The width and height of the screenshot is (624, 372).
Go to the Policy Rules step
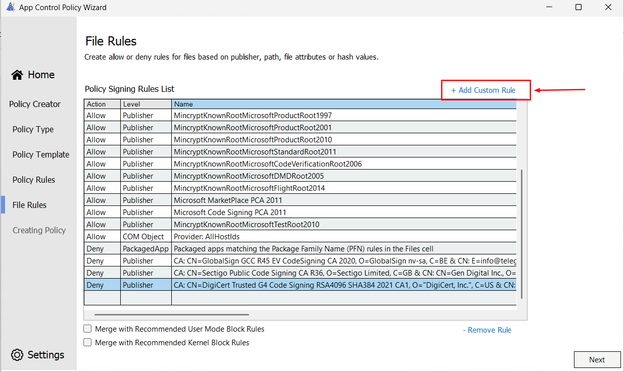tap(34, 180)
